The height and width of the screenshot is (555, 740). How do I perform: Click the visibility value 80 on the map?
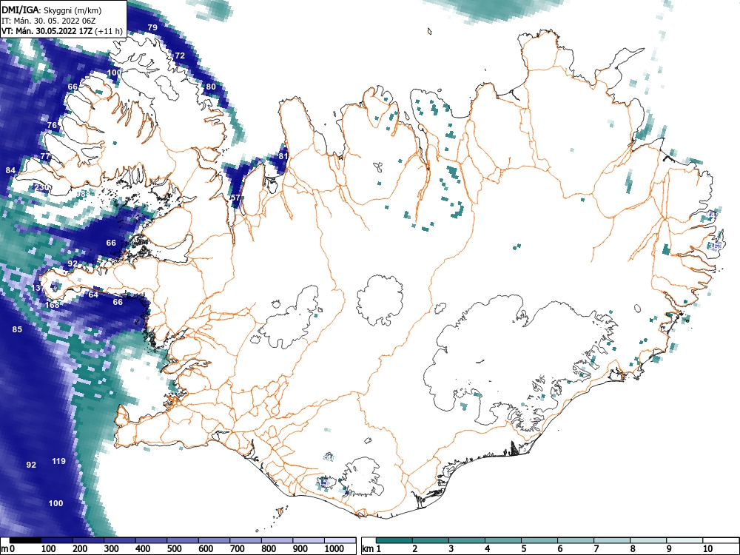pyautogui.click(x=211, y=87)
